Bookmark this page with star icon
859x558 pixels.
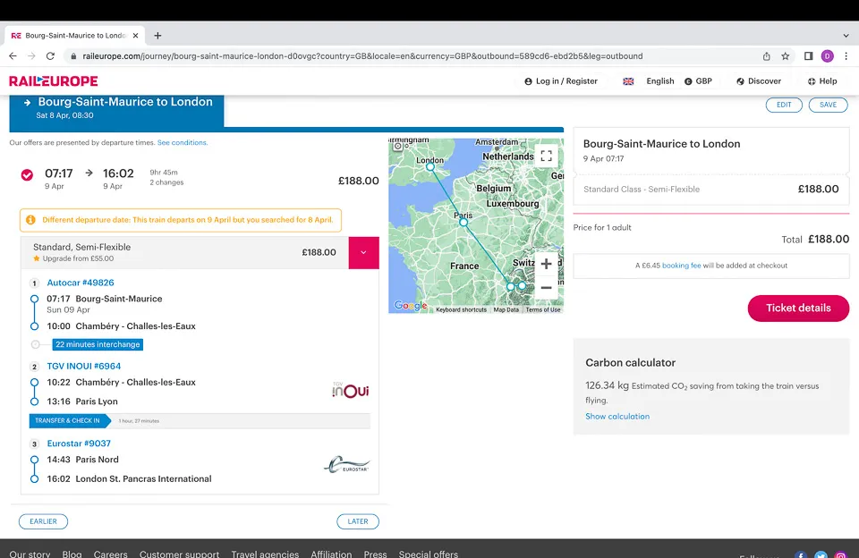[x=785, y=55]
